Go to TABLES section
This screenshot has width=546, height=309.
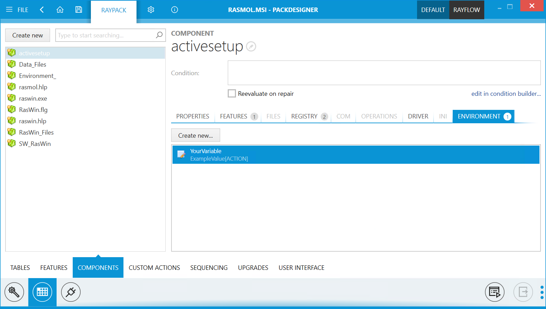20,267
